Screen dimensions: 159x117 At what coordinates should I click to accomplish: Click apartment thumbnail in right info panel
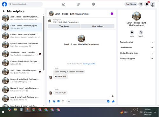point(136,16)
